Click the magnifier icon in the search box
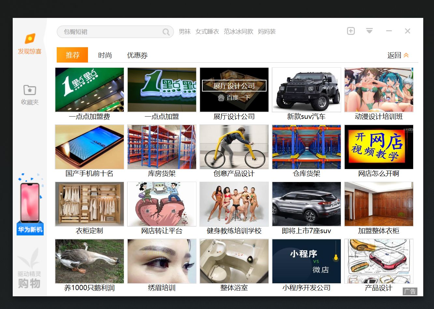This screenshot has height=309, width=434. [166, 32]
